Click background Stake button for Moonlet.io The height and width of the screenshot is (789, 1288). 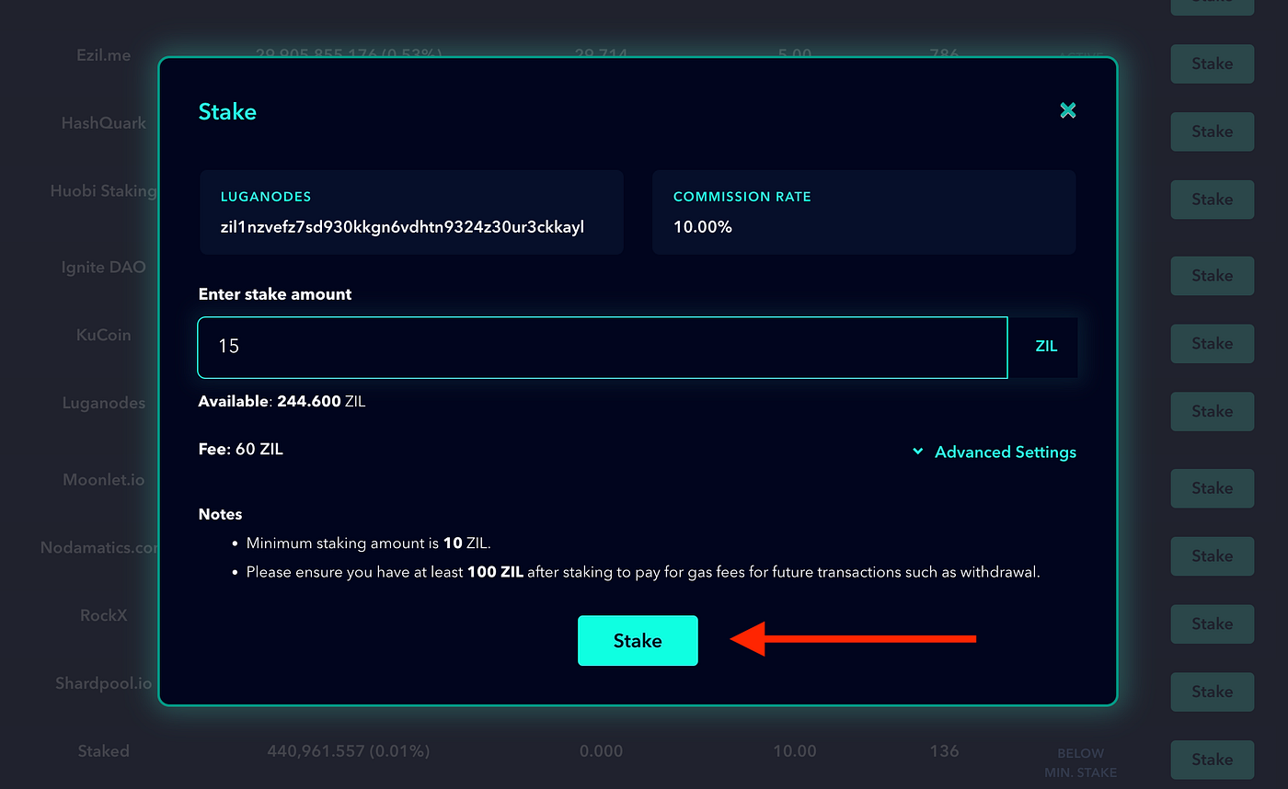click(1212, 488)
